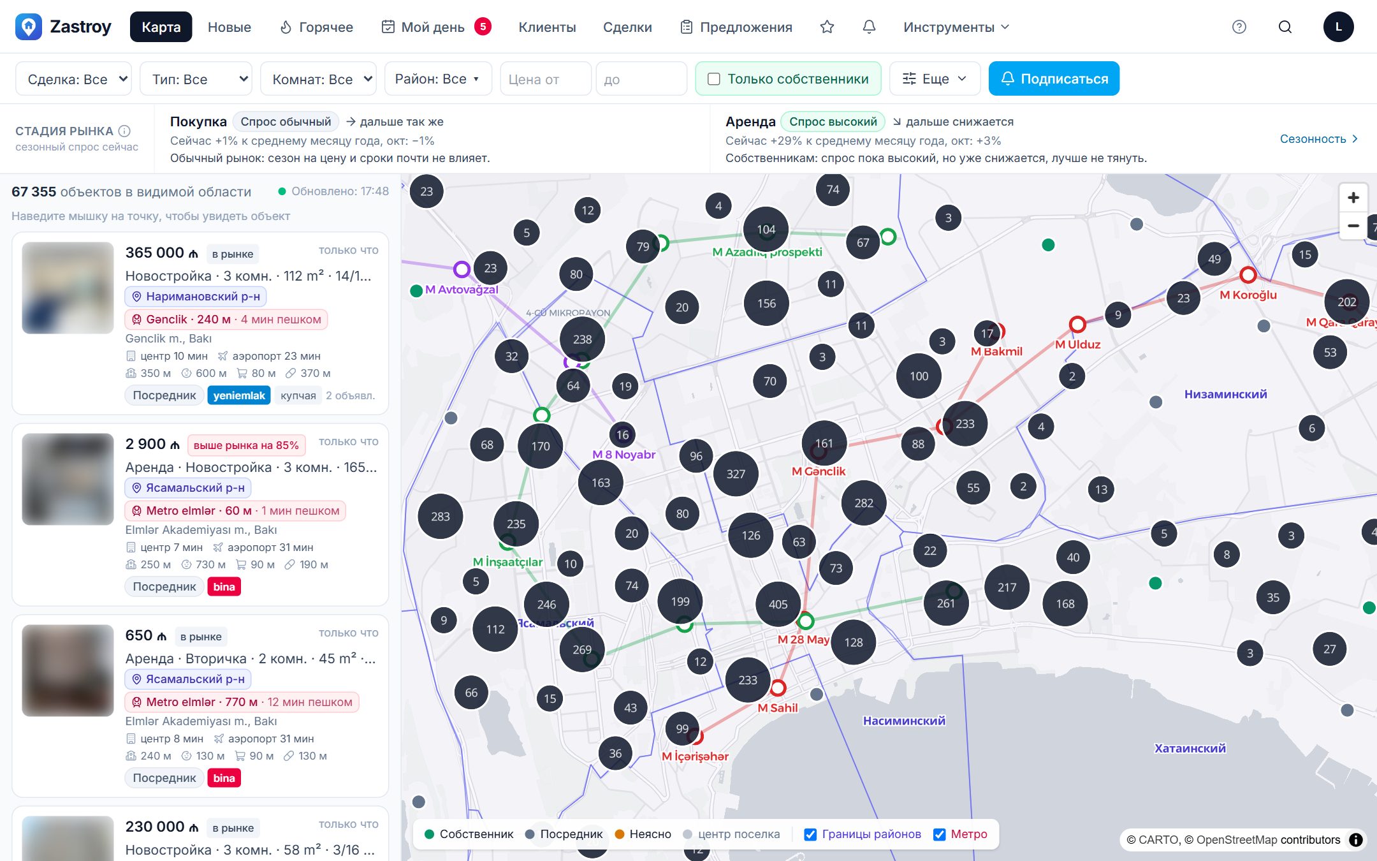Click the Zastroy logo icon
1377x861 pixels.
tap(29, 27)
